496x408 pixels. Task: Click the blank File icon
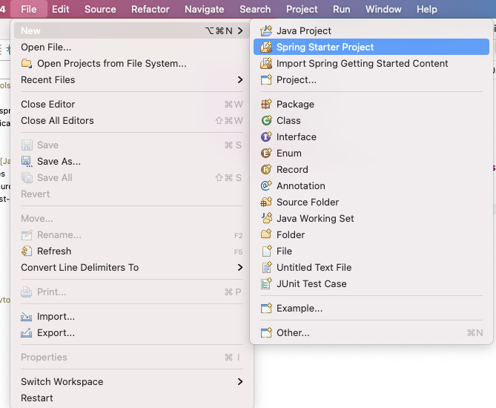point(266,251)
